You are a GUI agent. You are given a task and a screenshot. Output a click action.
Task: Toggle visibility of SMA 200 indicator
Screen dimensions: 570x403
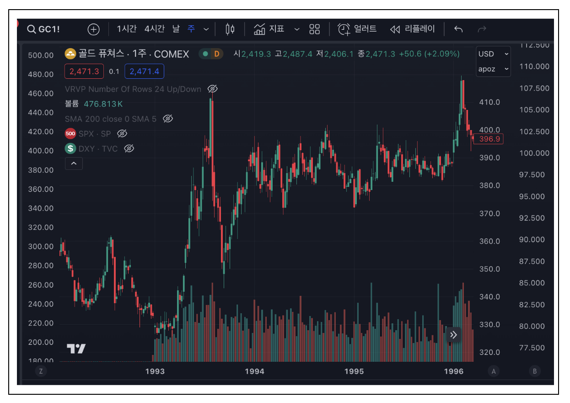click(168, 119)
